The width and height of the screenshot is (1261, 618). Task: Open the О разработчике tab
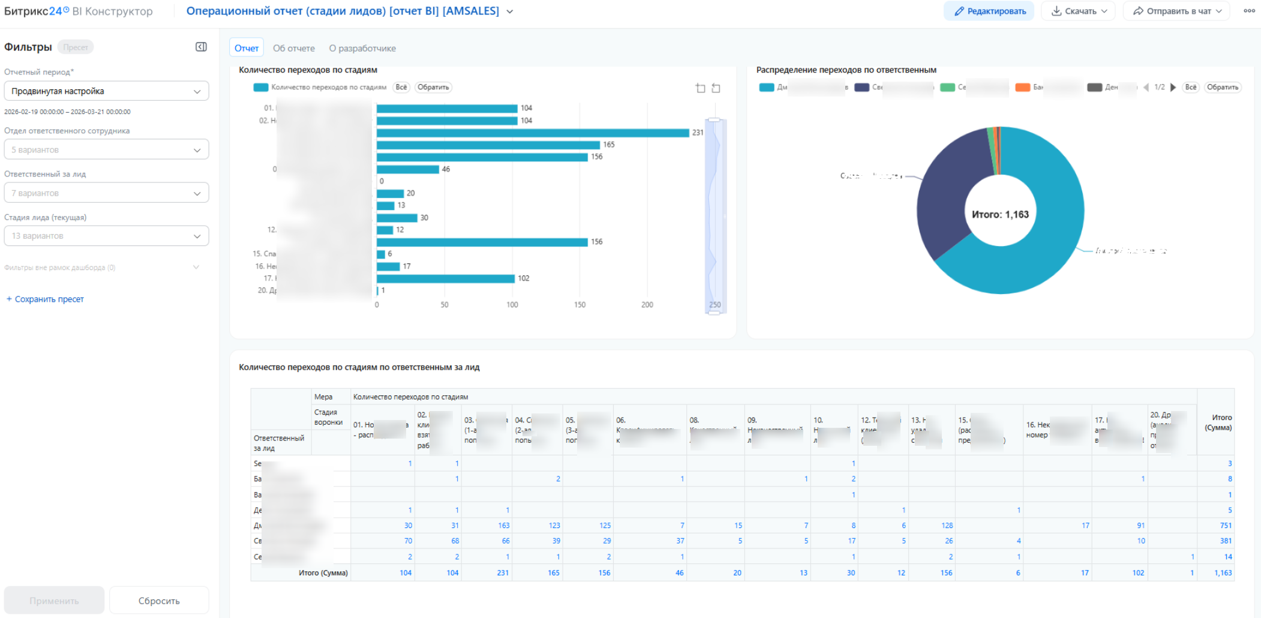pyautogui.click(x=362, y=48)
